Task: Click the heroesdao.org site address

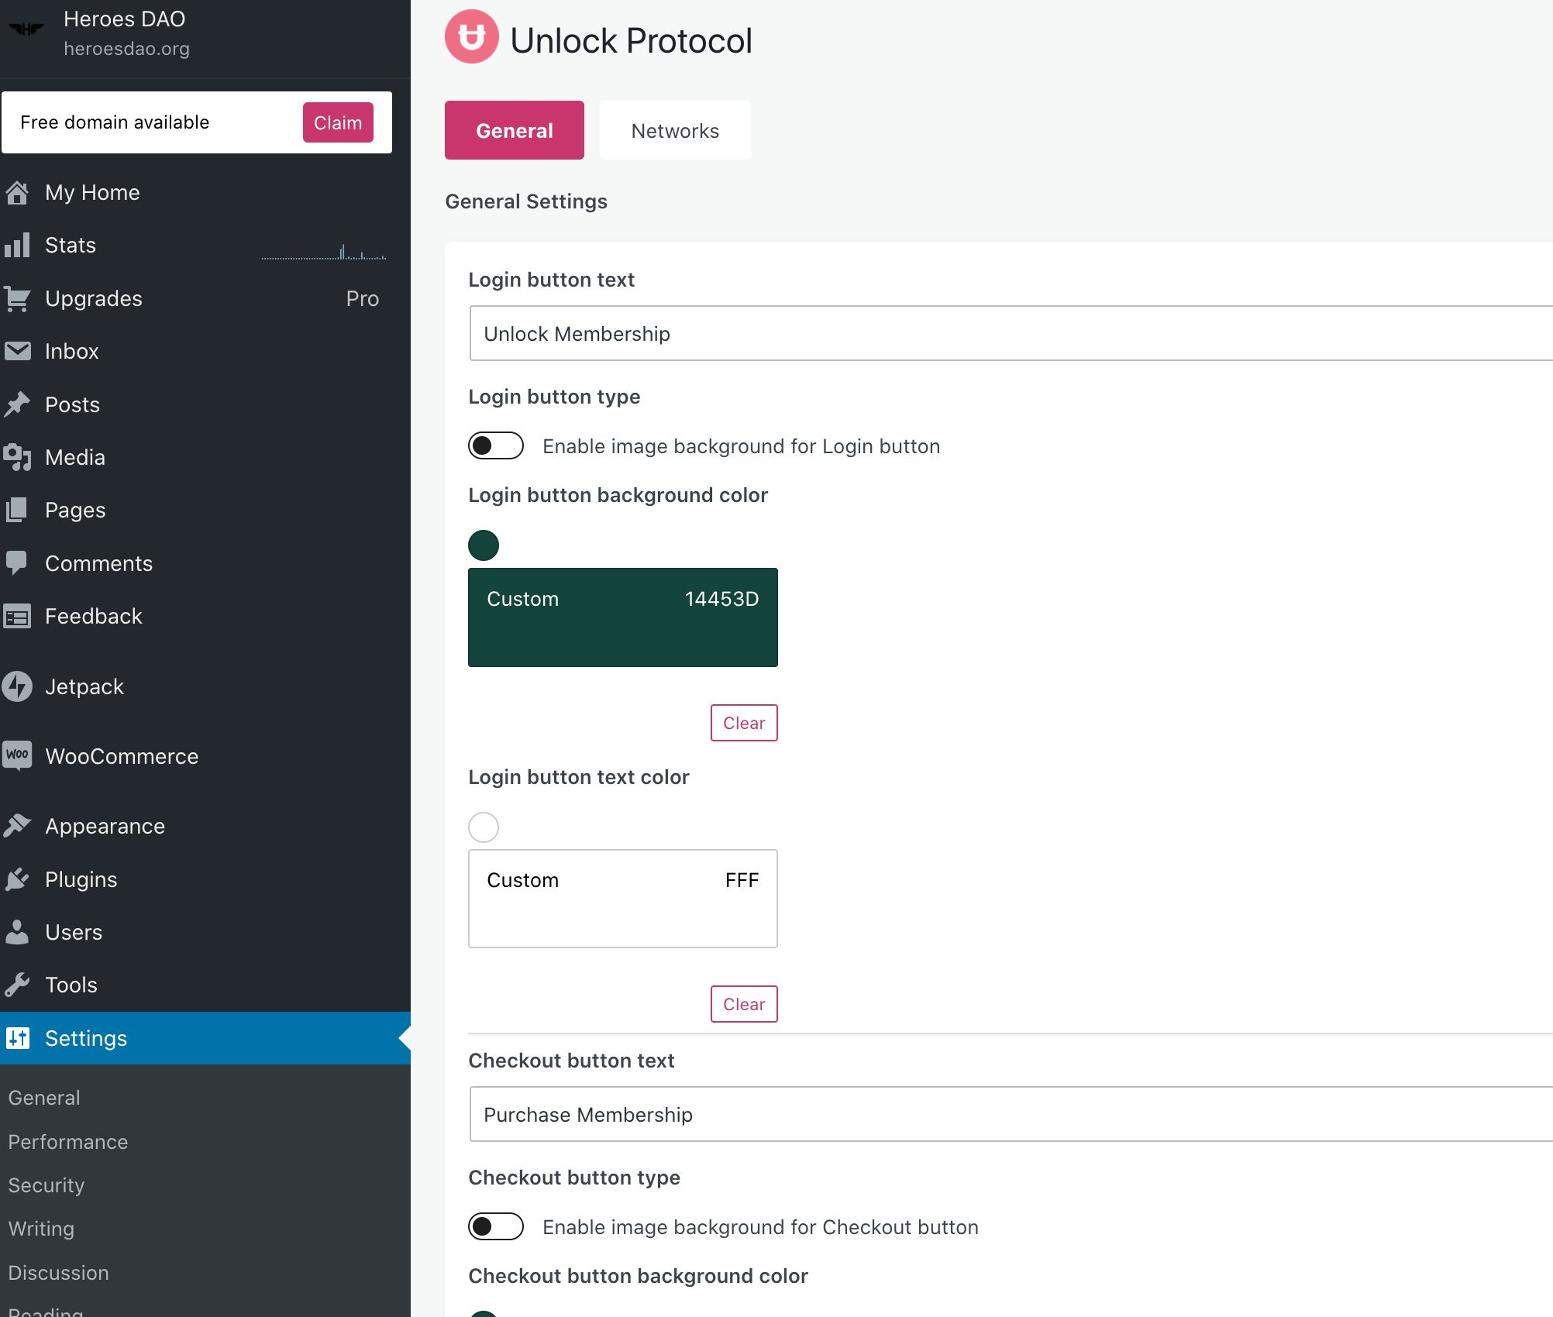Action: click(x=127, y=48)
